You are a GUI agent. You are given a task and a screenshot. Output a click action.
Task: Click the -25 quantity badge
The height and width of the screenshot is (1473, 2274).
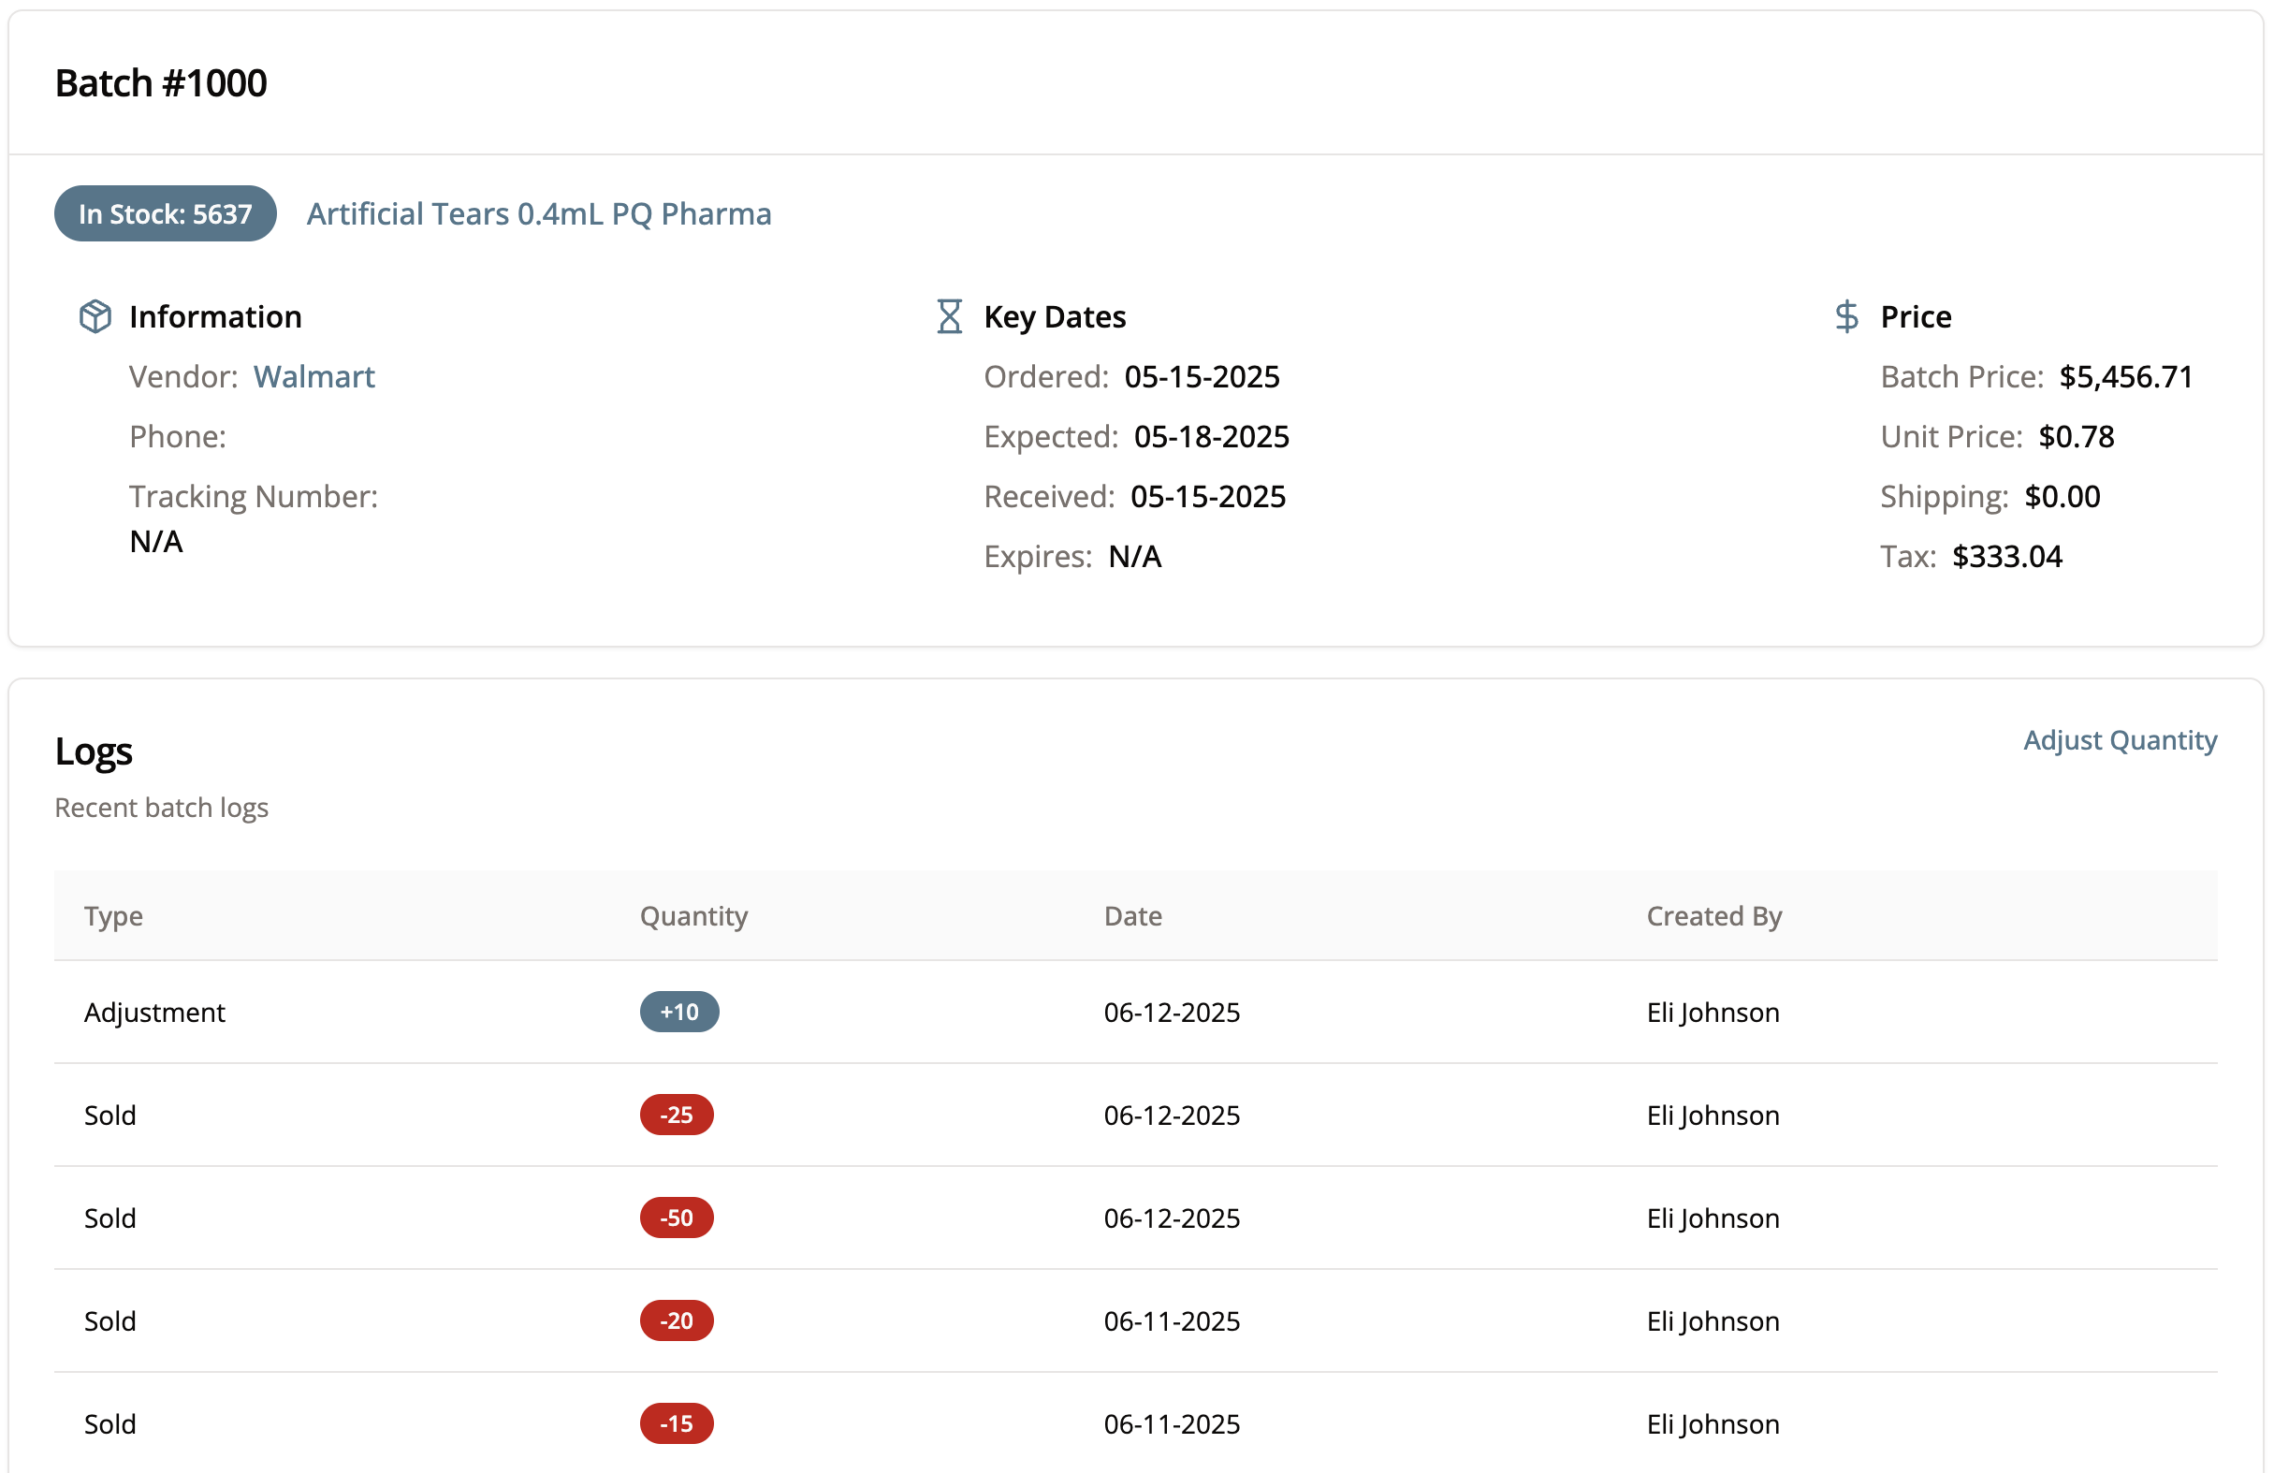pyautogui.click(x=677, y=1115)
